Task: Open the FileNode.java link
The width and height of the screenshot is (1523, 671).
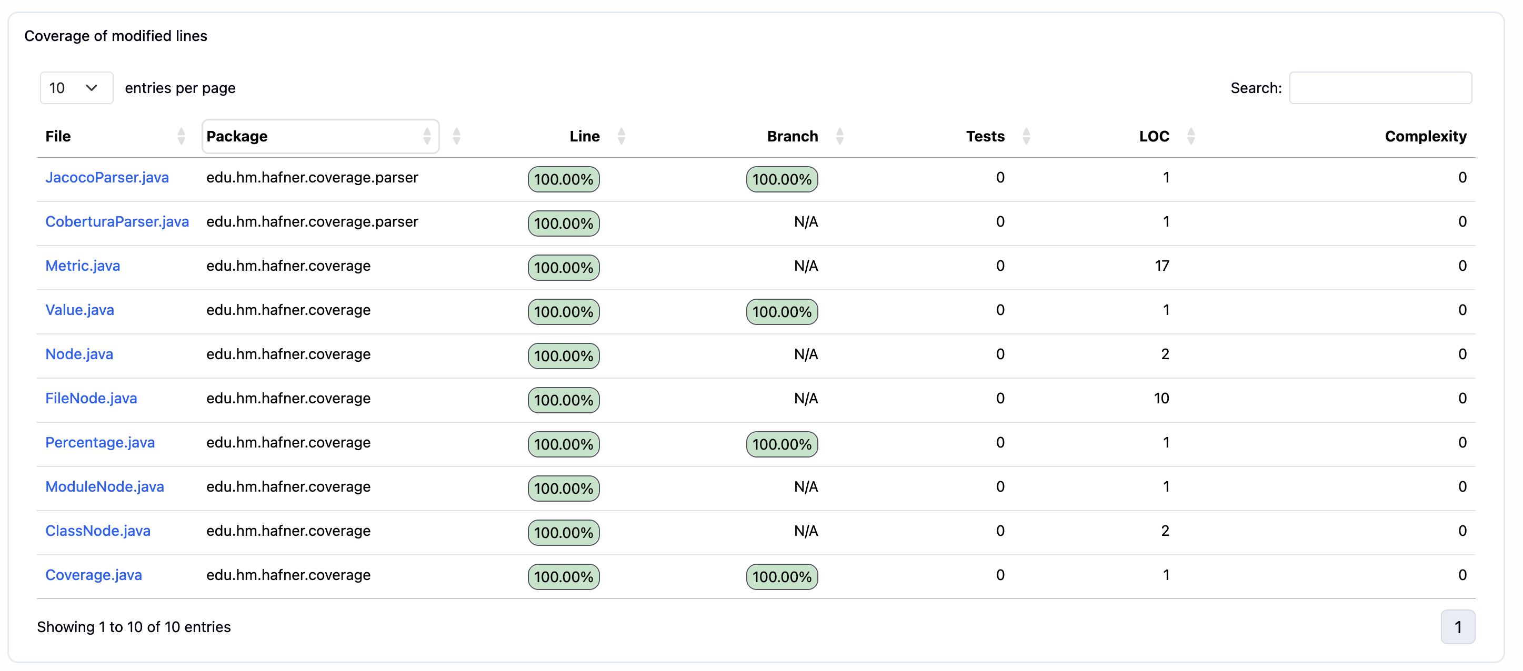Action: pos(91,398)
